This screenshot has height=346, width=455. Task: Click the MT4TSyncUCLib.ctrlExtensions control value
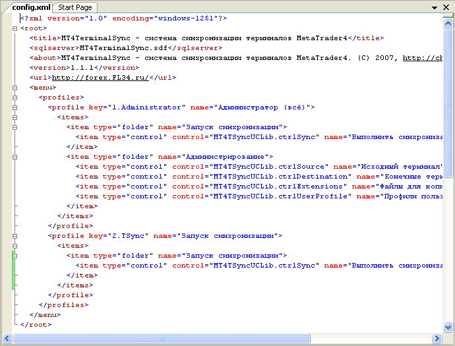point(278,187)
